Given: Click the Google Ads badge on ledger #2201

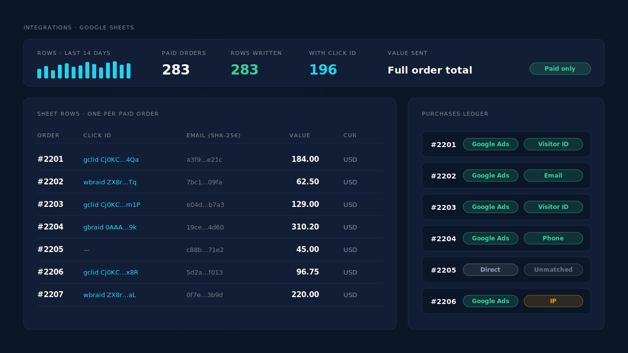Looking at the screenshot, I should coord(491,144).
